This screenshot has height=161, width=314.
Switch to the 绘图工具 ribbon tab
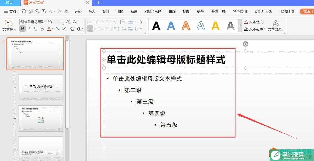(x=288, y=12)
